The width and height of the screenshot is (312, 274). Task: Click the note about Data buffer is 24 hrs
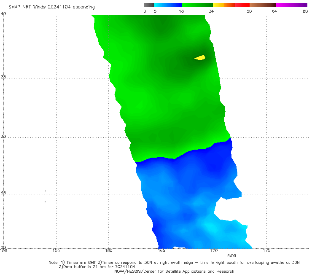(x=97, y=267)
